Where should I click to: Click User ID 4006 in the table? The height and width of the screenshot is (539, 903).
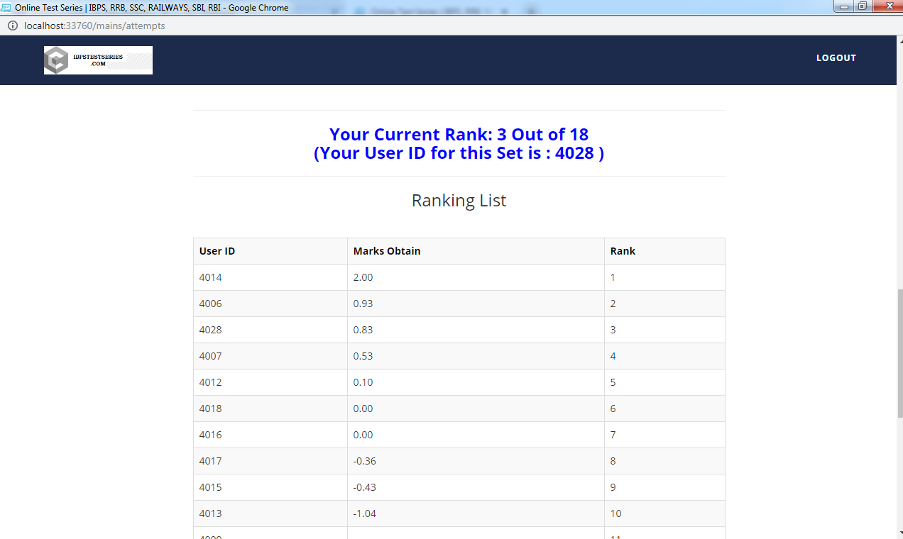(210, 304)
